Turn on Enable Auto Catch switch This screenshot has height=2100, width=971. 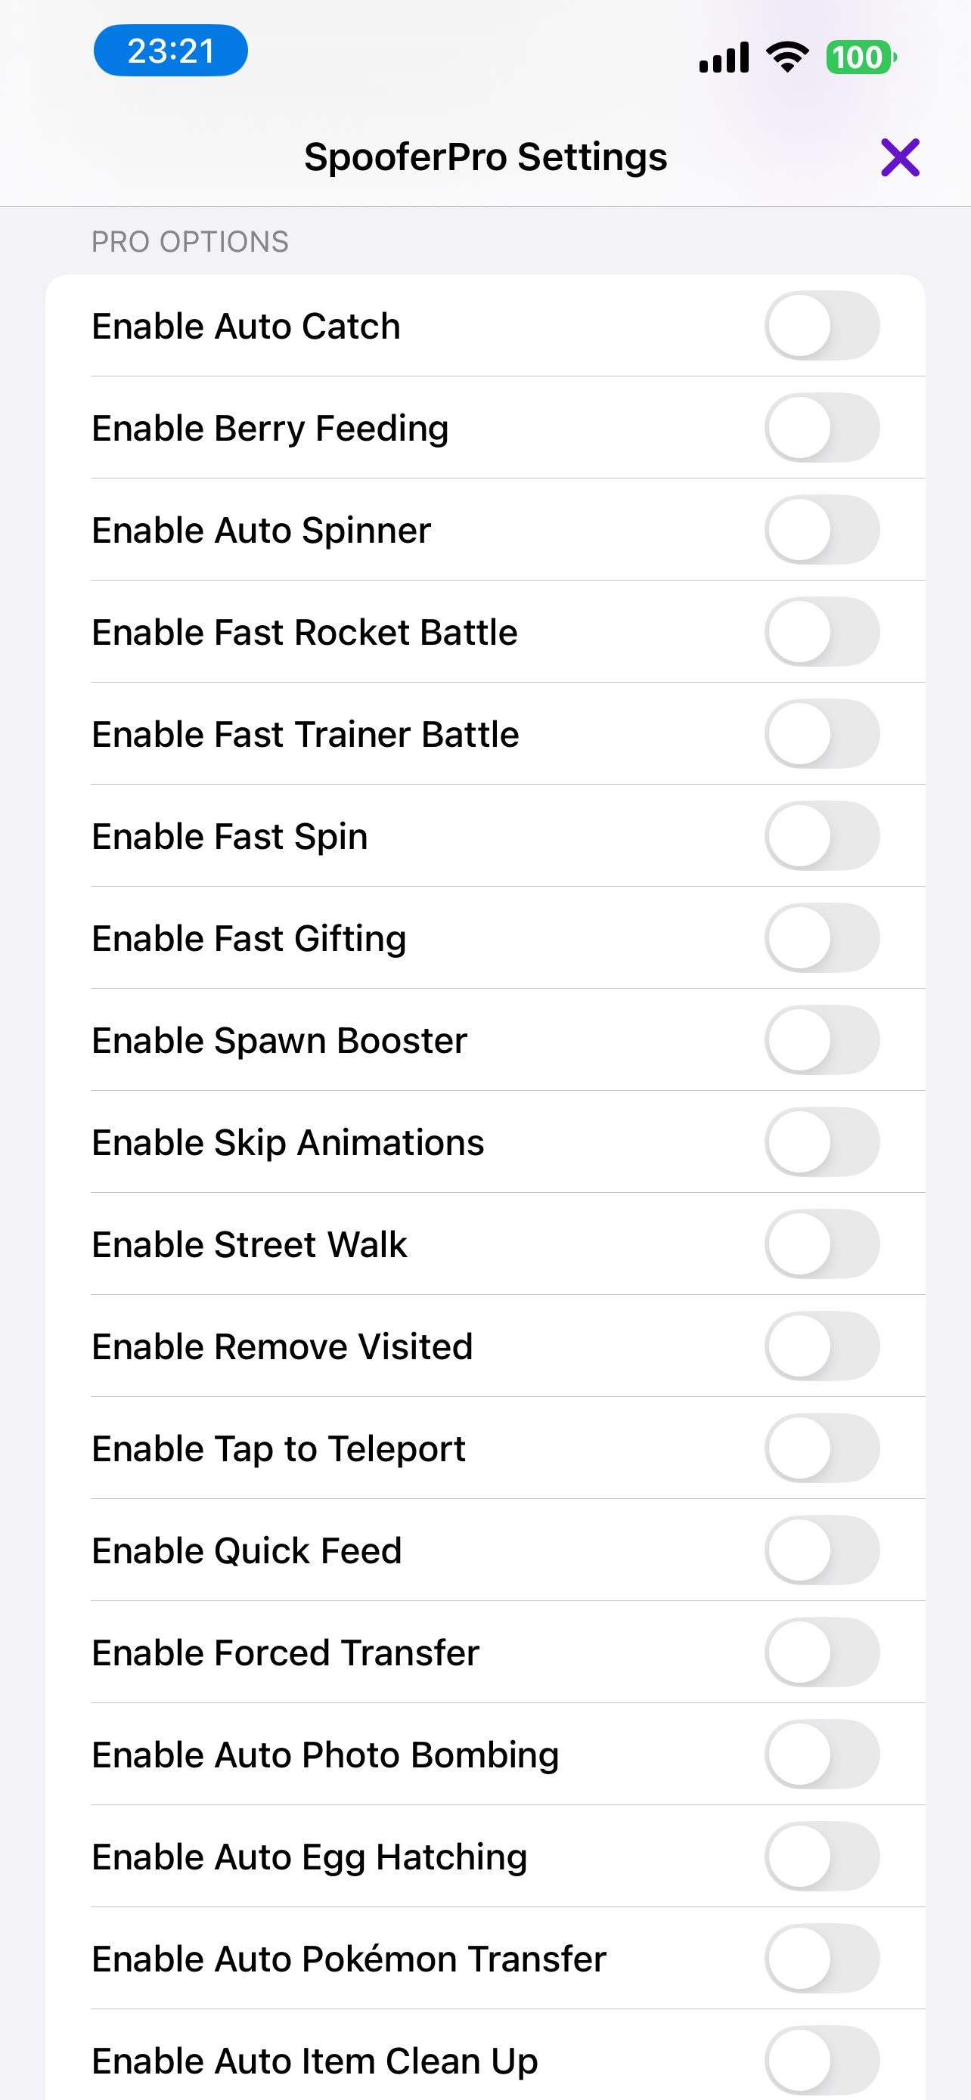pos(822,326)
